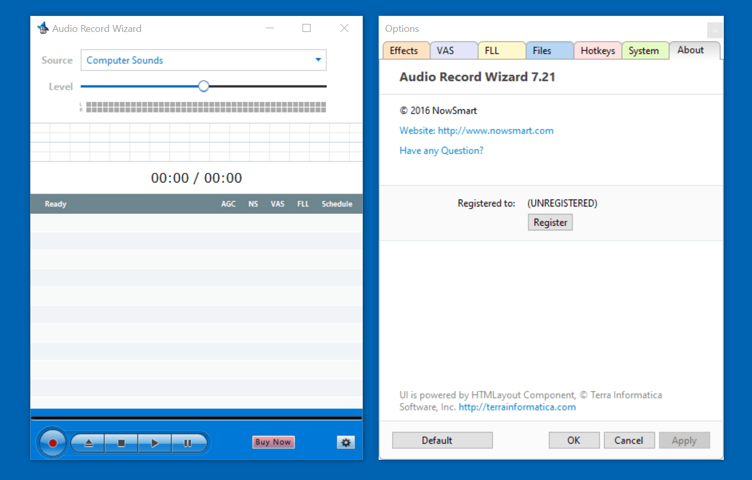Open the Source dropdown Computer Sounds
The height and width of the screenshot is (480, 752).
(203, 60)
